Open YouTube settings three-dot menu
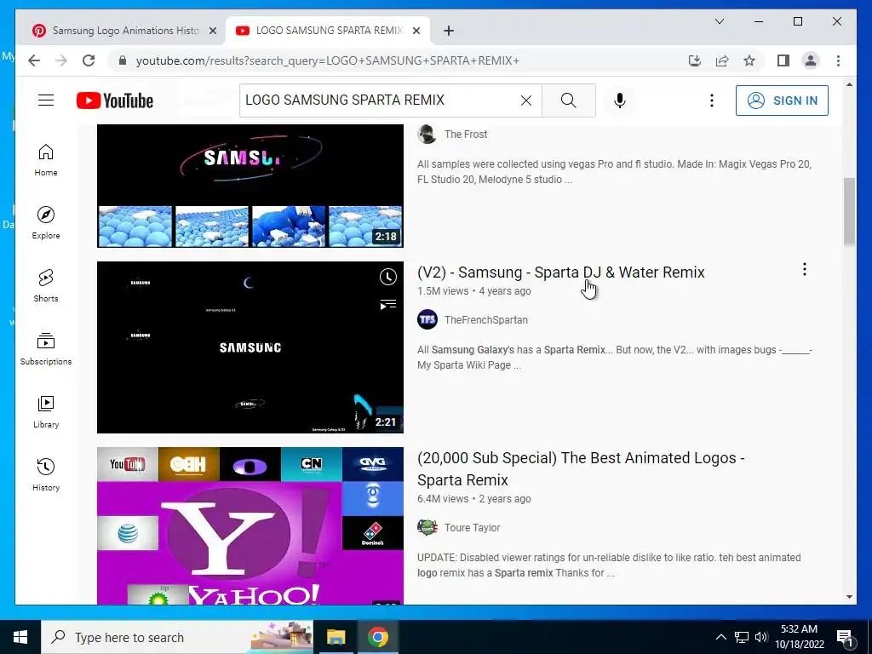 click(711, 100)
